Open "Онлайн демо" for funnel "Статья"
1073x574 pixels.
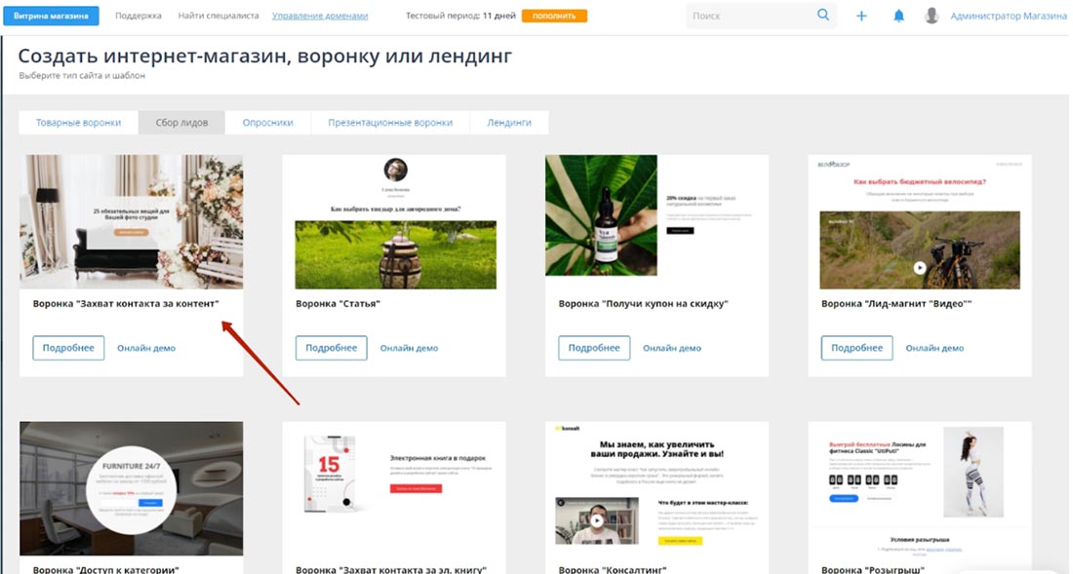pyautogui.click(x=410, y=348)
